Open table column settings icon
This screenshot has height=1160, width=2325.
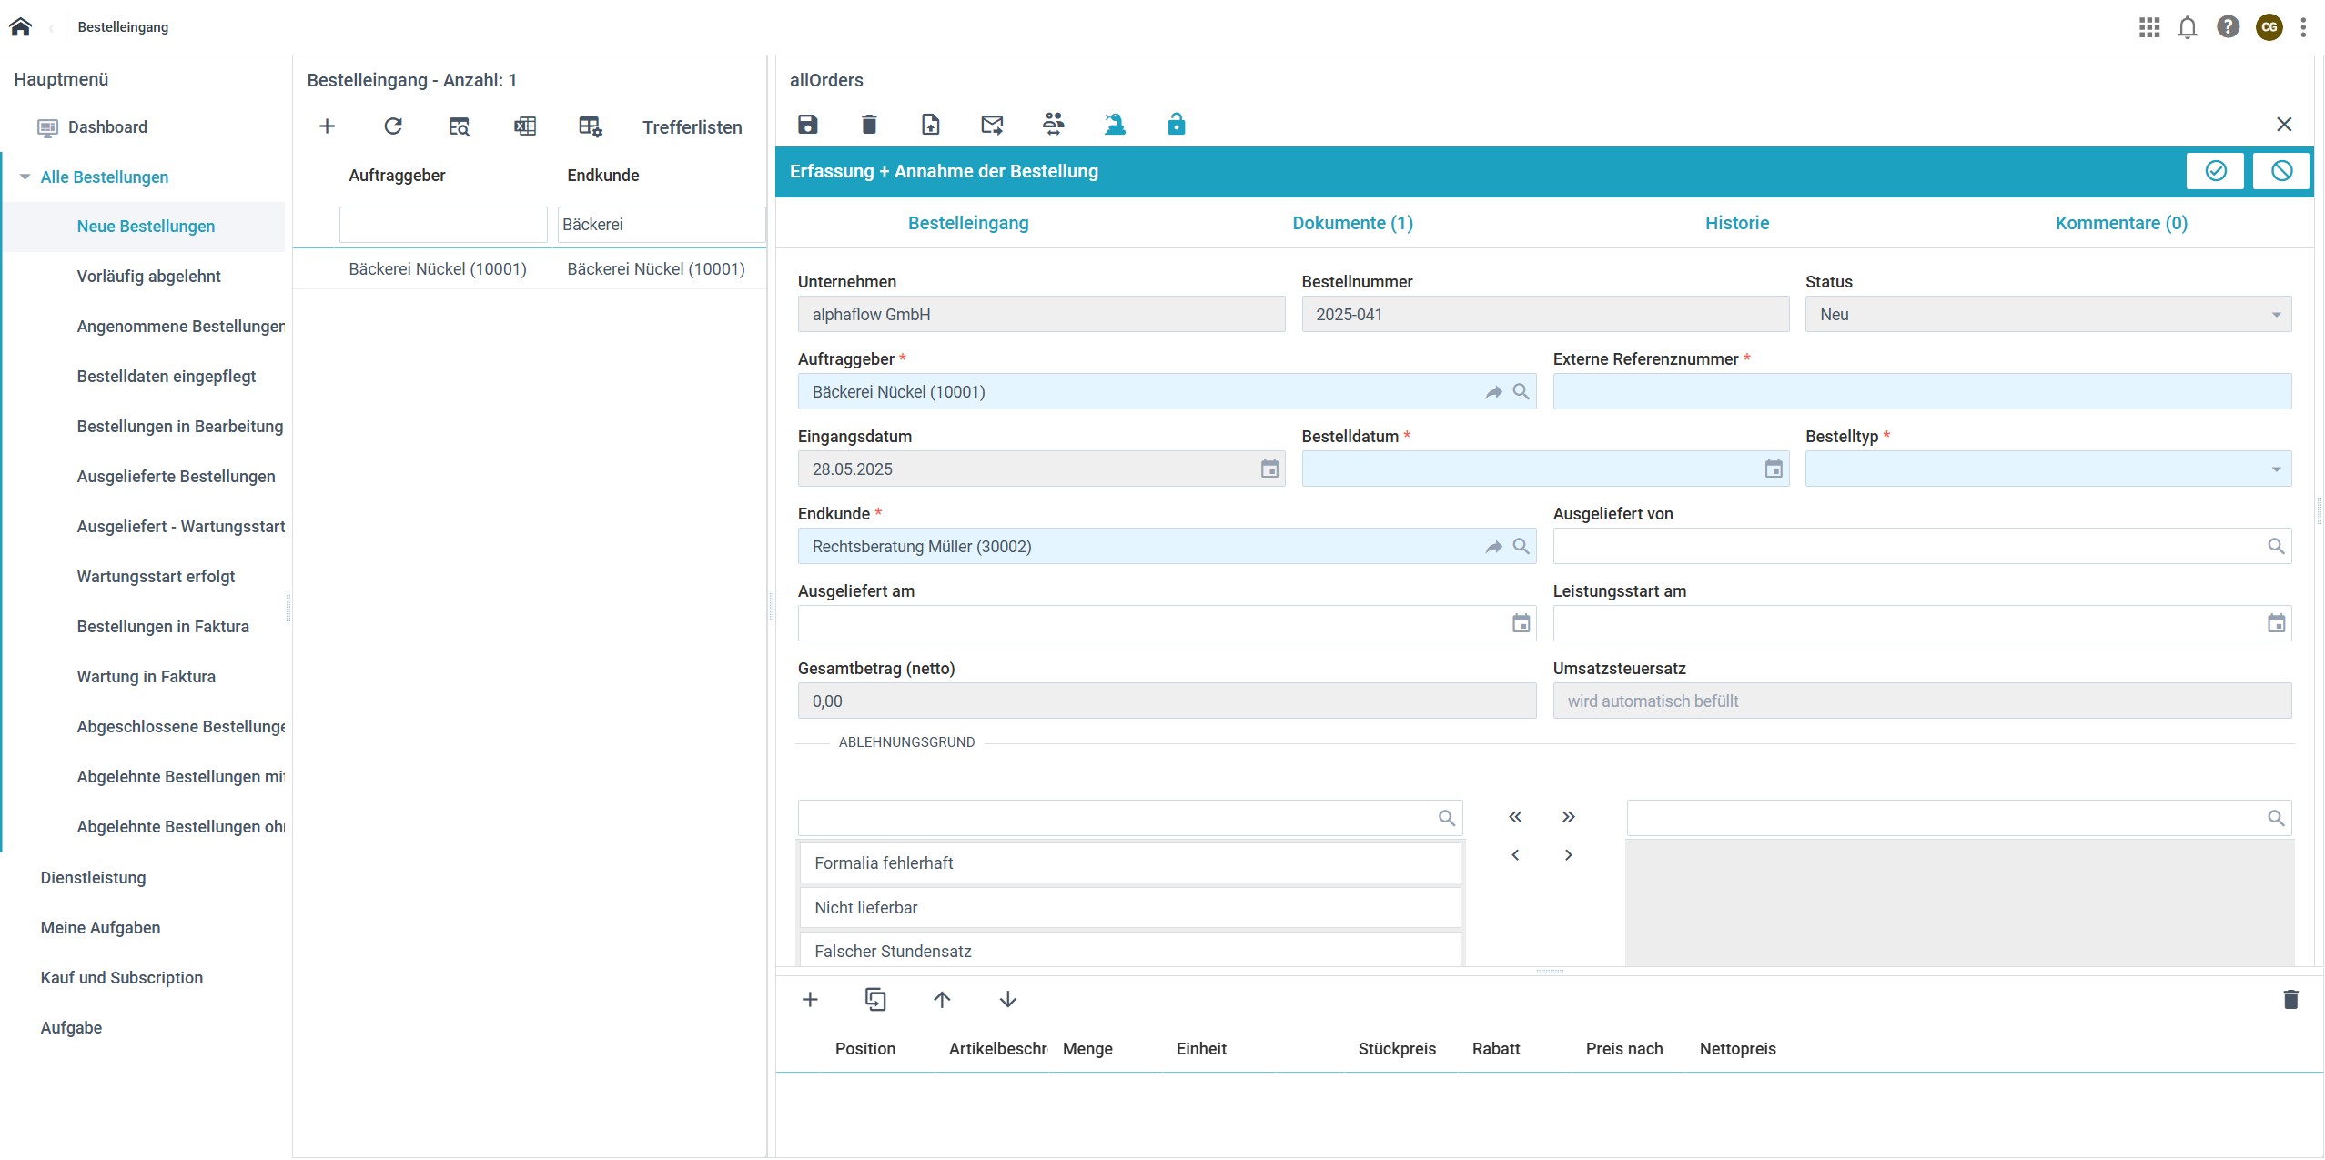coord(590,126)
